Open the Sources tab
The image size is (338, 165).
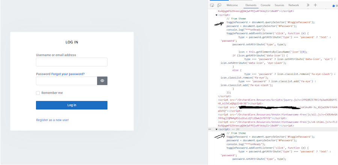pos(279,5)
